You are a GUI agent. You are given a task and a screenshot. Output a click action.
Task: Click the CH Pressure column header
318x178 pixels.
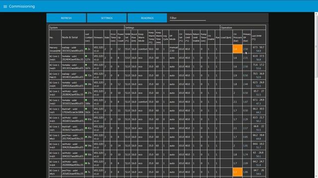238,38
